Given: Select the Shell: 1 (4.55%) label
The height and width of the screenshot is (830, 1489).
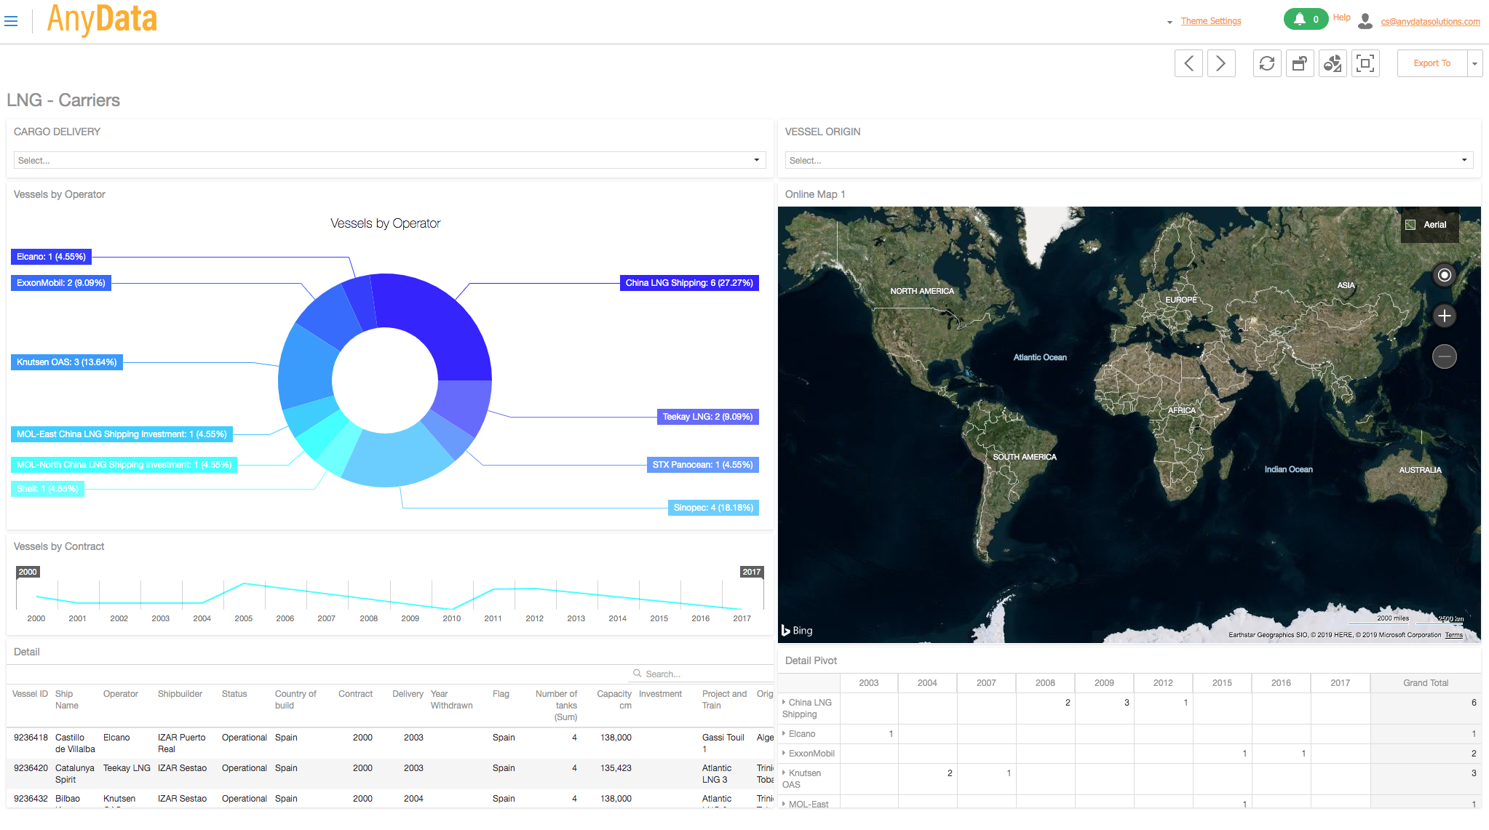Looking at the screenshot, I should coord(47,489).
